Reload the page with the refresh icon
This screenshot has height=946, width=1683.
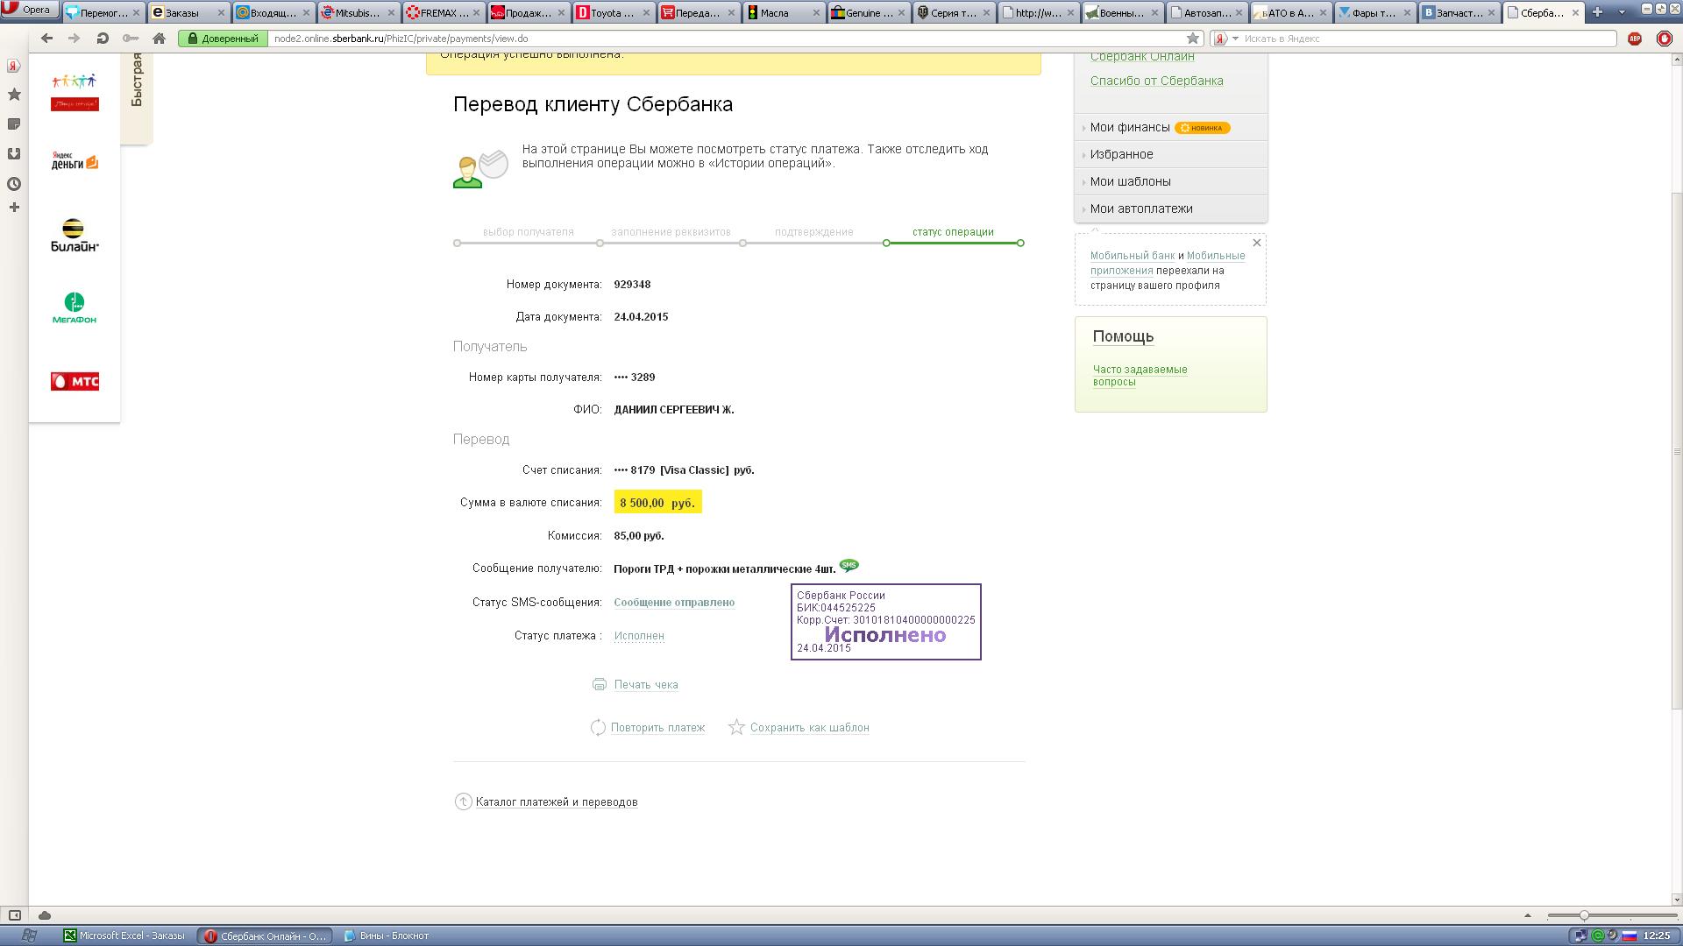coord(103,39)
